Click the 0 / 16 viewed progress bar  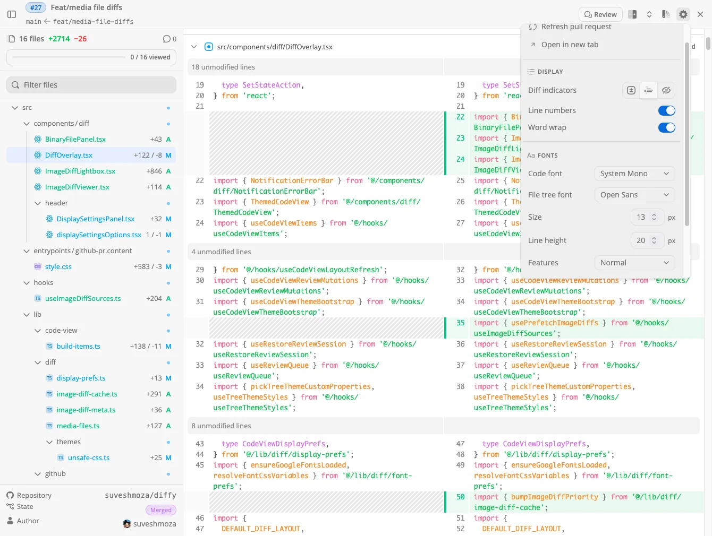point(91,57)
